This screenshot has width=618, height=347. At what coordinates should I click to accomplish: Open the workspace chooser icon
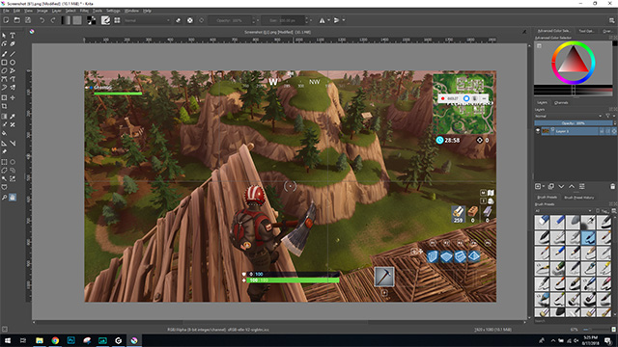[611, 20]
